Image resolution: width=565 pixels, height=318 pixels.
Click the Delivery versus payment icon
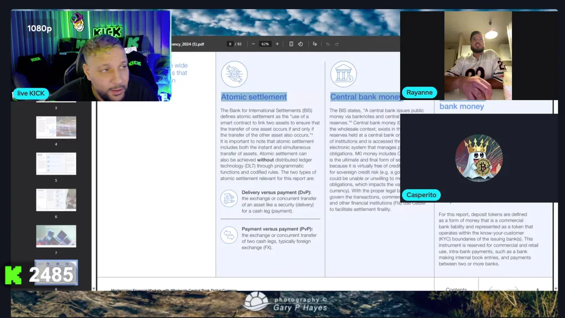(x=229, y=198)
